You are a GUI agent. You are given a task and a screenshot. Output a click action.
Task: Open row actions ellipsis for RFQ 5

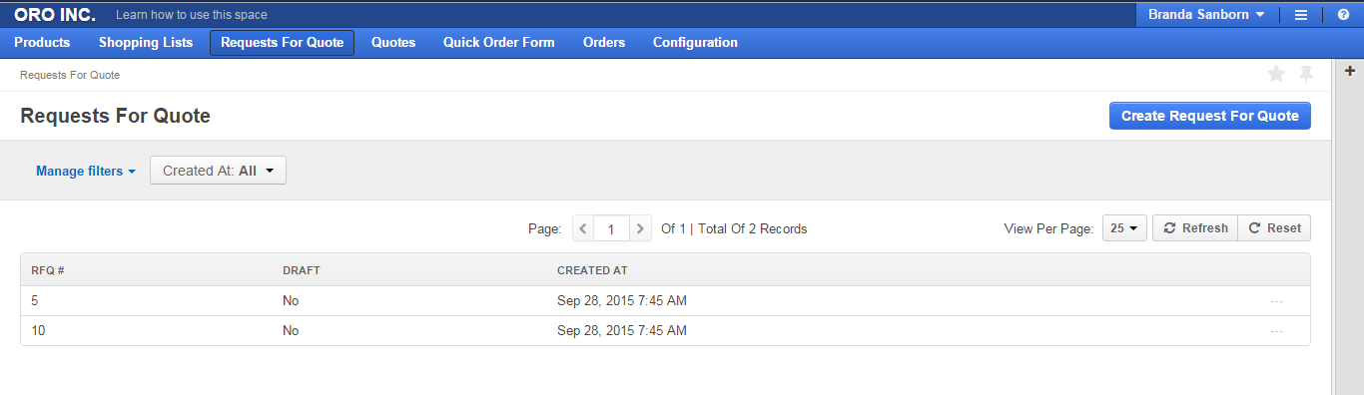click(1277, 301)
